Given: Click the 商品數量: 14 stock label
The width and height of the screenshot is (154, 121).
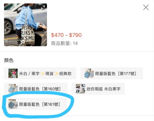Looking at the screenshot, I should pos(64,43).
